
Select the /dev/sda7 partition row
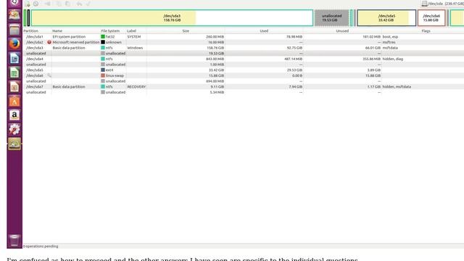pos(244,87)
